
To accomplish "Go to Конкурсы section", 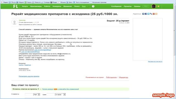I will (x=57, y=6).
